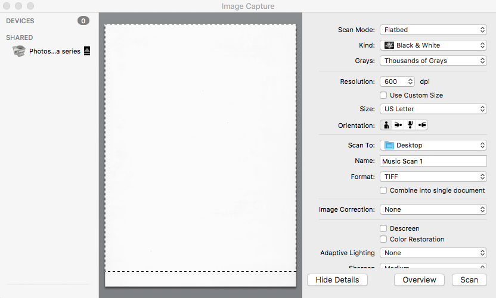Enable the Color Restoration checkbox
496x298 pixels.
coord(384,239)
